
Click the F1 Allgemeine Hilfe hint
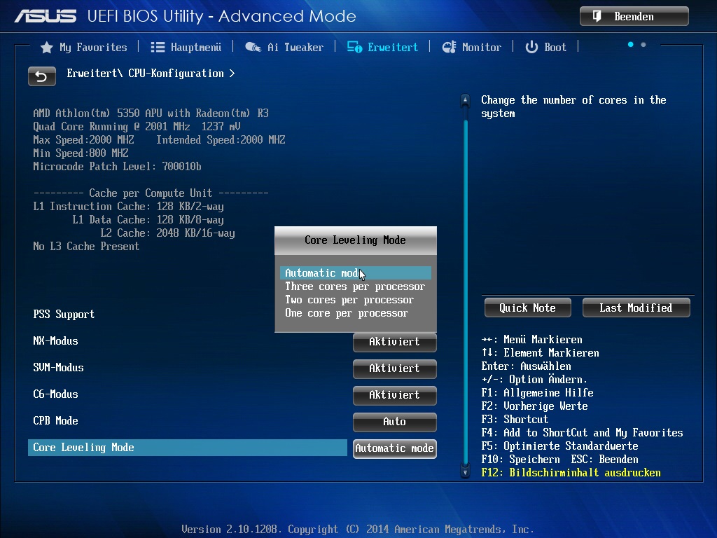537,393
